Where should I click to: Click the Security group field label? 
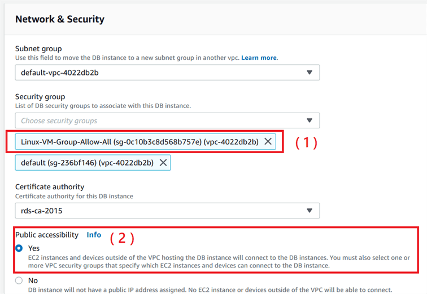[x=40, y=97]
